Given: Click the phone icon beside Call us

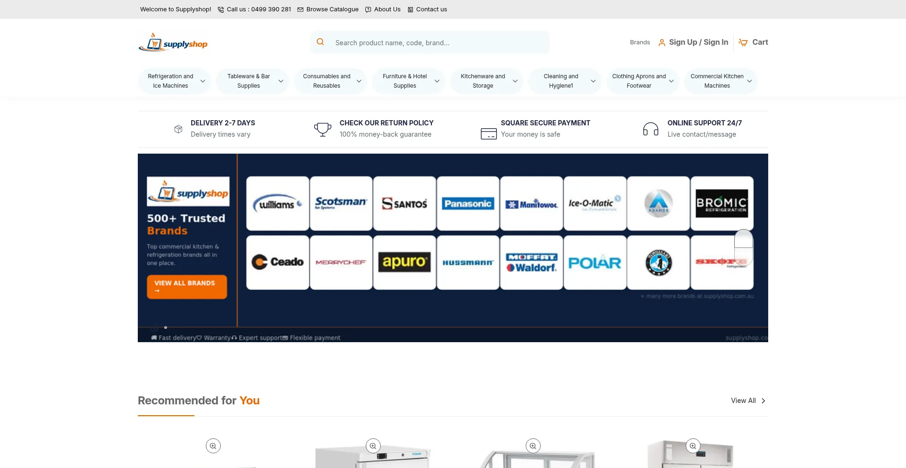Looking at the screenshot, I should [x=221, y=9].
